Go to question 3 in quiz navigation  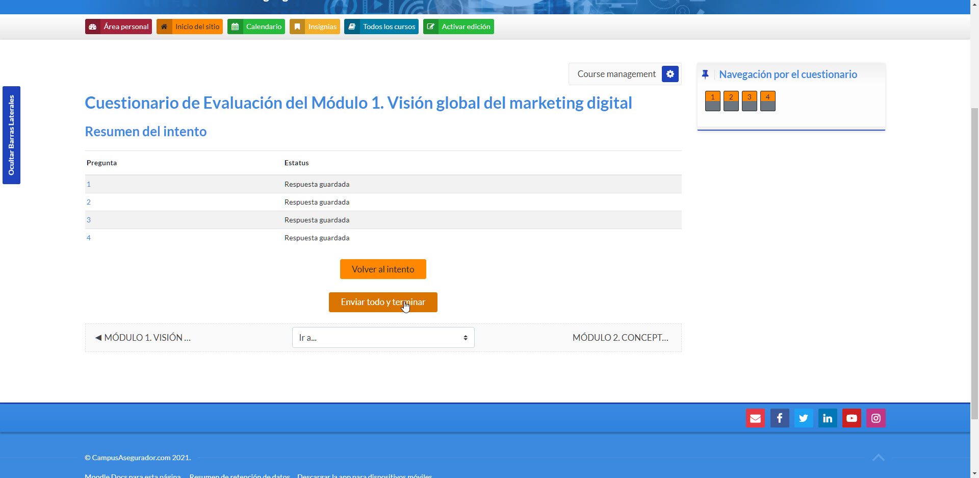(x=749, y=101)
